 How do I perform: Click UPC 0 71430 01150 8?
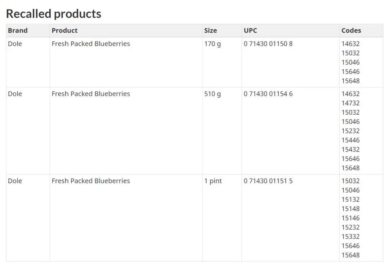[x=268, y=44]
